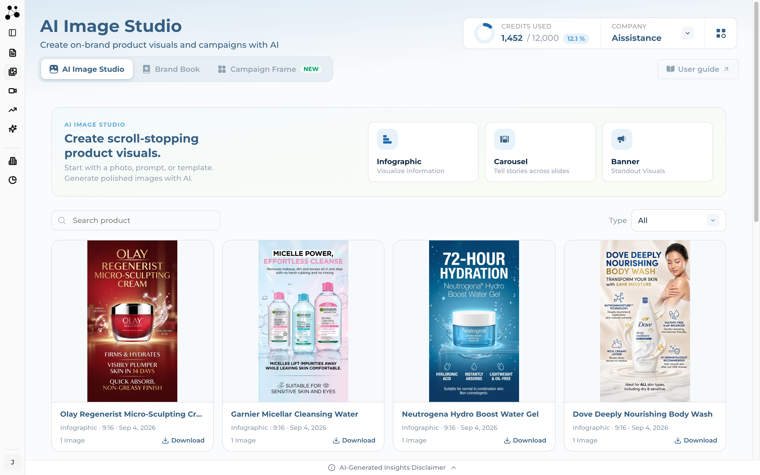
Task: Switch to the AI Image Studio tab
Action: tap(87, 69)
